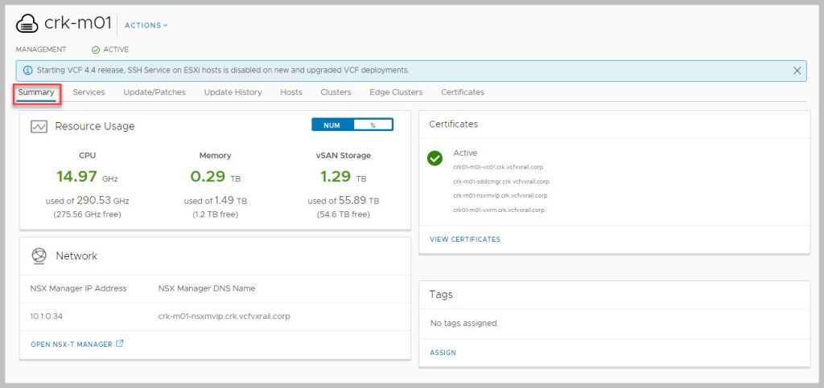Image resolution: width=824 pixels, height=388 pixels.
Task: Click the Network globe icon
Action: (x=39, y=256)
